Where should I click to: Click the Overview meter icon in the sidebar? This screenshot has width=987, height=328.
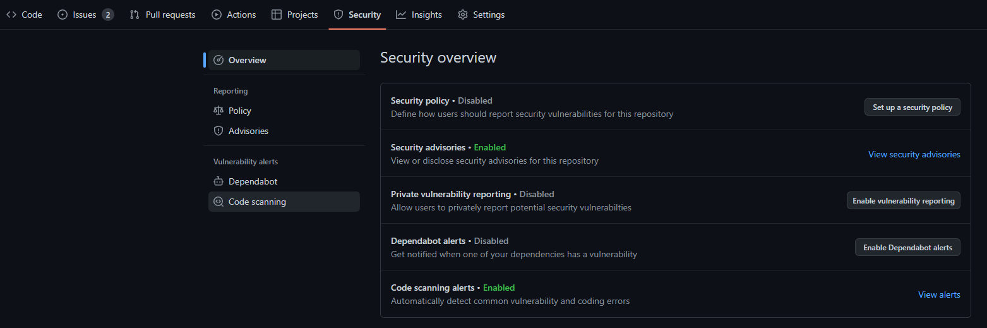point(218,60)
